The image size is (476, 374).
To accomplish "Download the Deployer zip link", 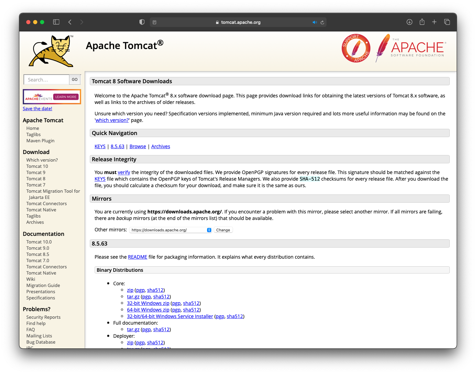I will point(130,343).
